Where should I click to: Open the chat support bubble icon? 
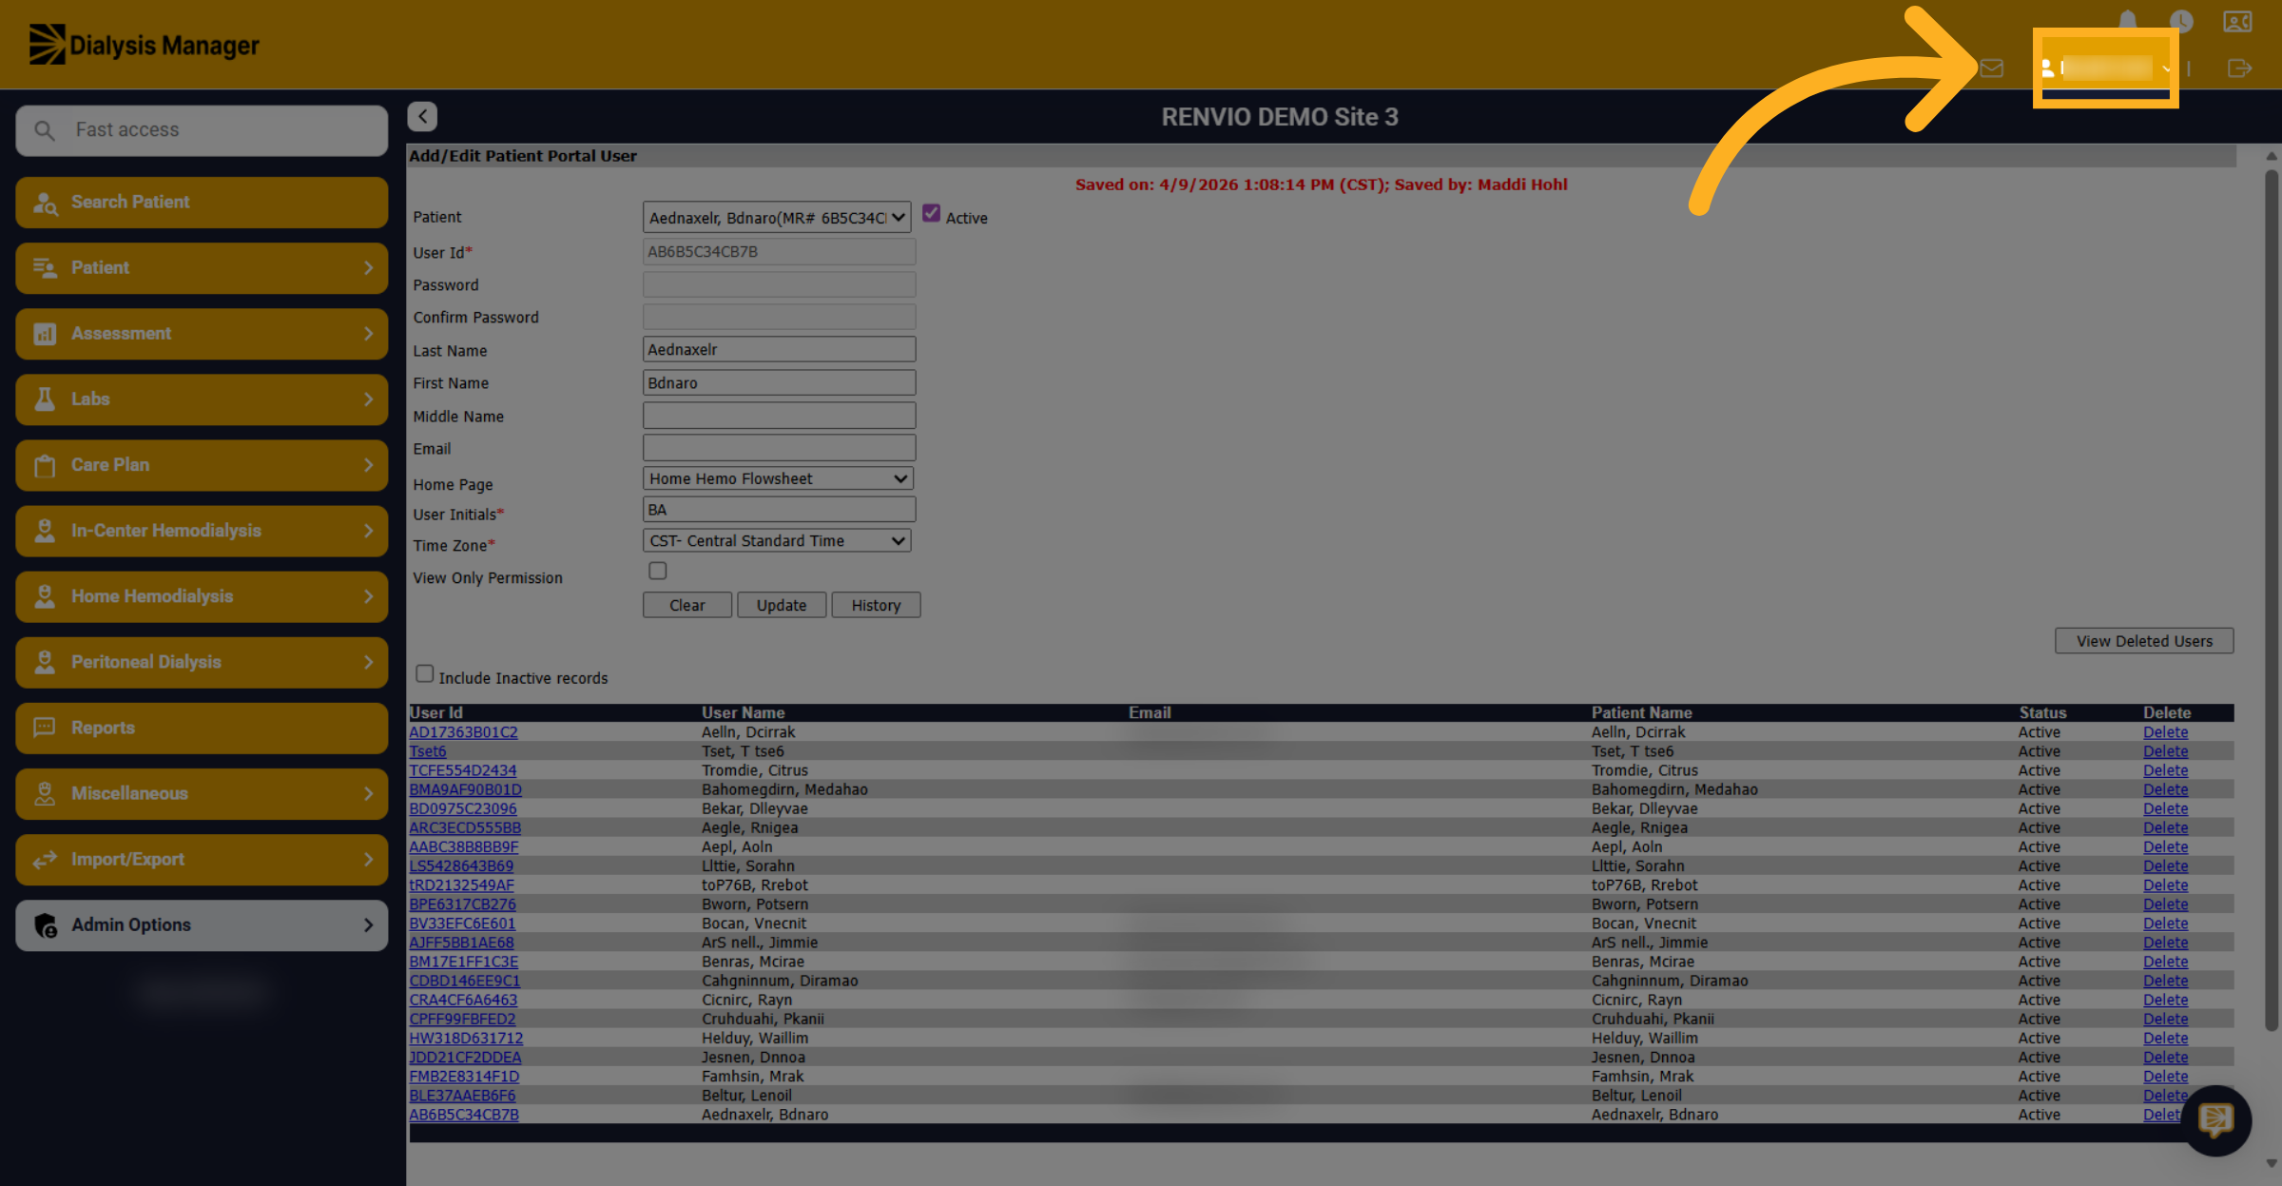(x=2215, y=1119)
